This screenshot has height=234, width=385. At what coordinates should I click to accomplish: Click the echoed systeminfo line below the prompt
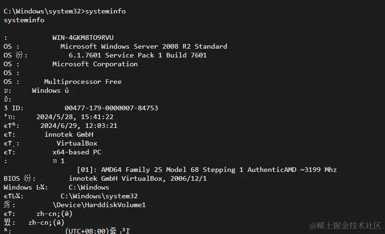(24, 20)
